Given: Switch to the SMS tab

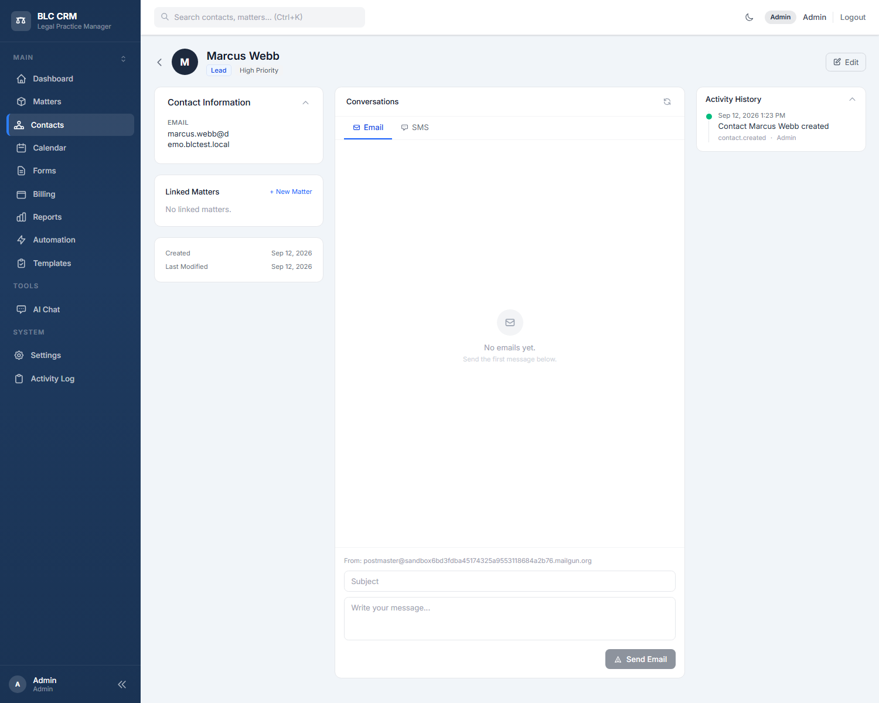Looking at the screenshot, I should point(415,127).
